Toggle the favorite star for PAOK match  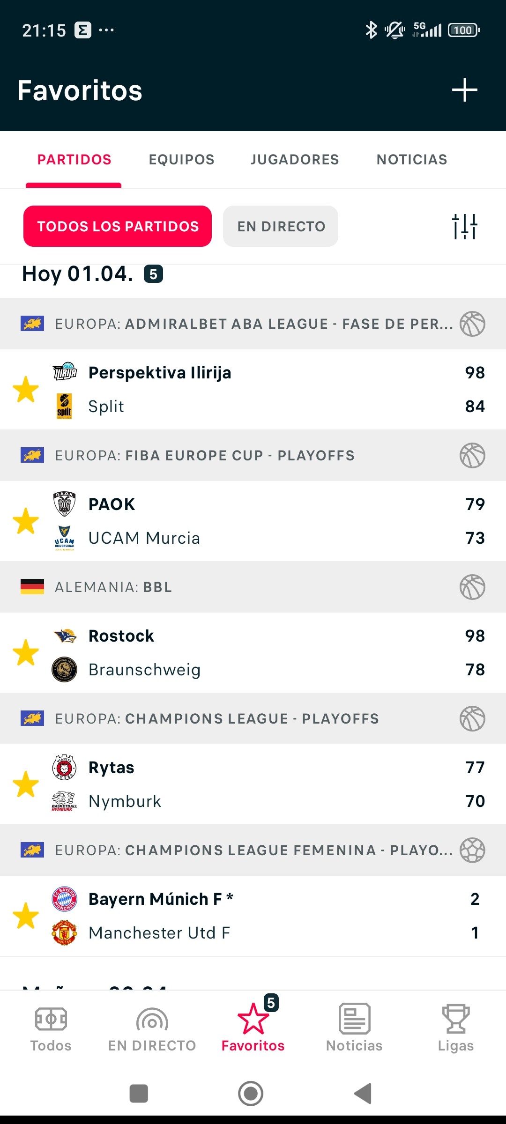[26, 521]
